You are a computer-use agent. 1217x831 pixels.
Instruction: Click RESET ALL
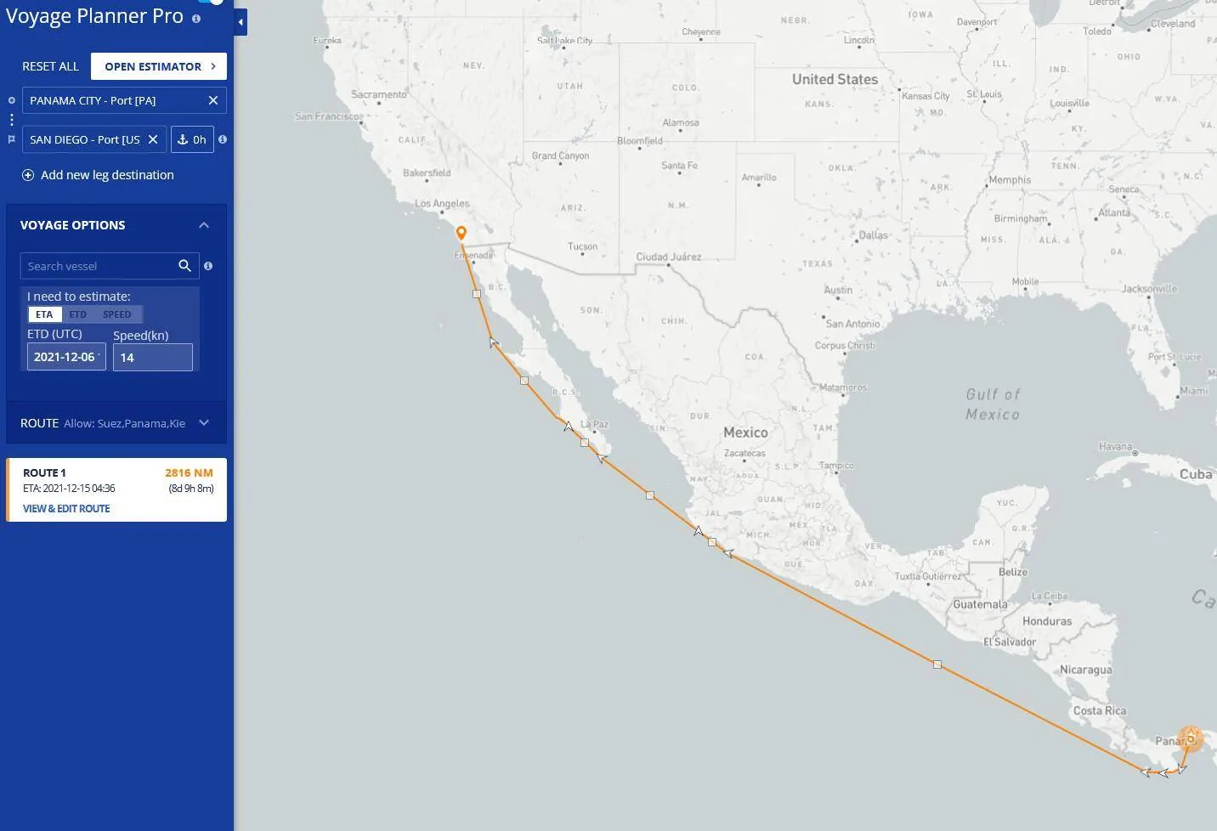50,66
